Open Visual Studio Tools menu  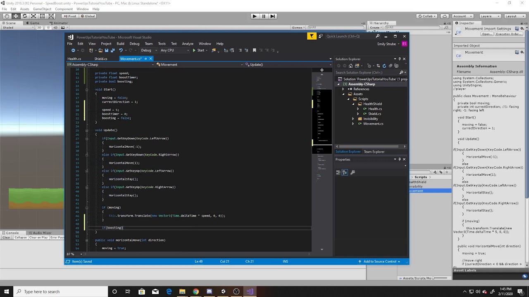coord(162,44)
